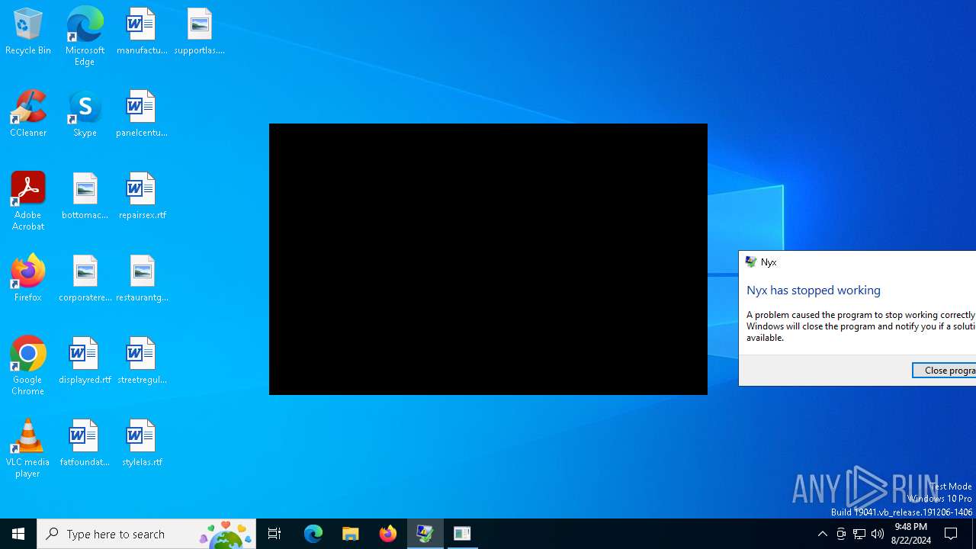Select the repairsex.rtf document icon

click(x=142, y=197)
